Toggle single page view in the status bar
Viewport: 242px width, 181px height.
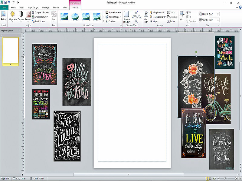click(207, 179)
